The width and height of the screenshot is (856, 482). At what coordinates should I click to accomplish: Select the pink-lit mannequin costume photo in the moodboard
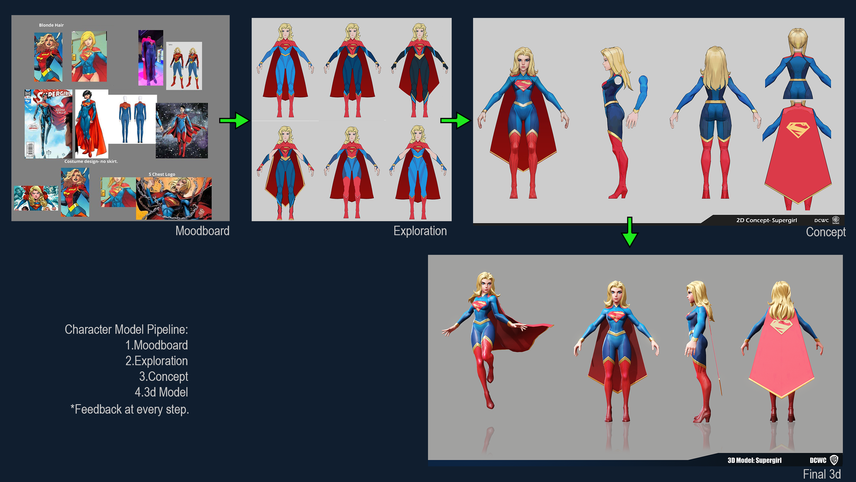(x=151, y=57)
